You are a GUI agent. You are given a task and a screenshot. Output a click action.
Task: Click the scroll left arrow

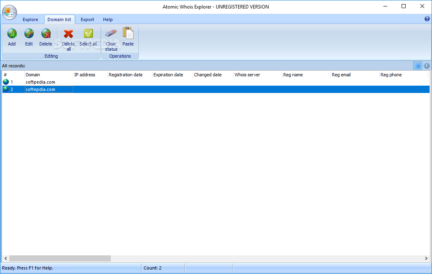coord(6,258)
